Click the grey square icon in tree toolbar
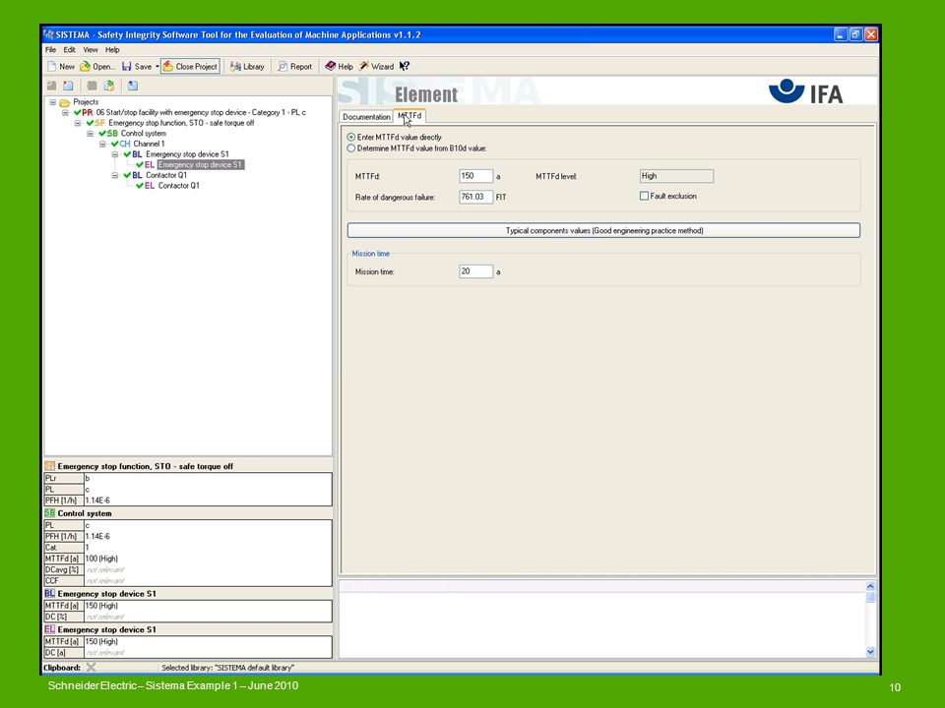This screenshot has height=708, width=945. tap(92, 86)
